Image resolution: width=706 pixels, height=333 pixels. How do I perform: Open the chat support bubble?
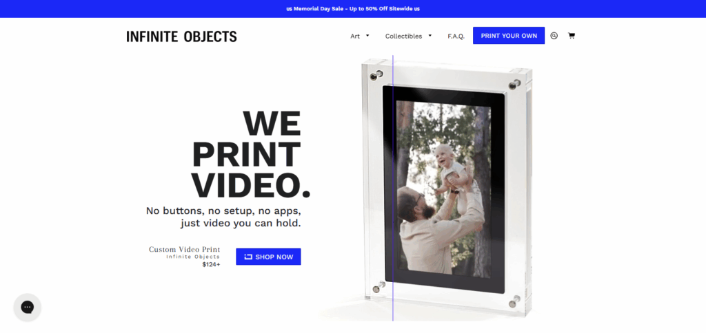tap(28, 308)
